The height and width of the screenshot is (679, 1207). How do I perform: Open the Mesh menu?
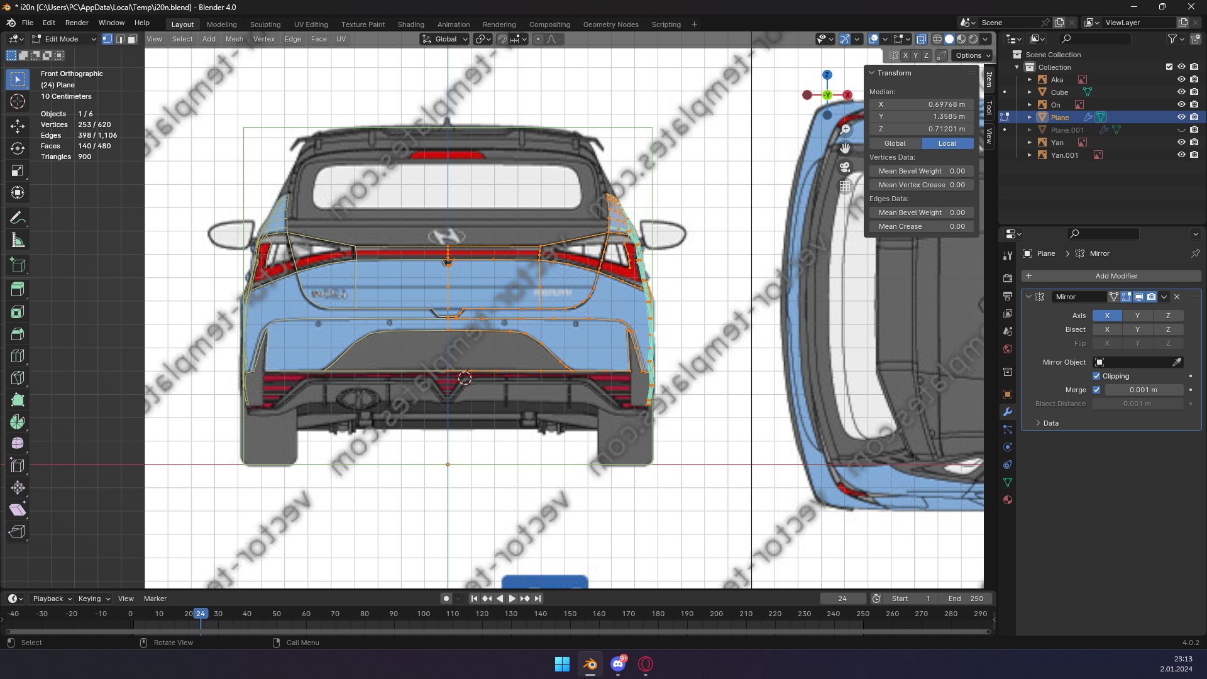coord(234,39)
